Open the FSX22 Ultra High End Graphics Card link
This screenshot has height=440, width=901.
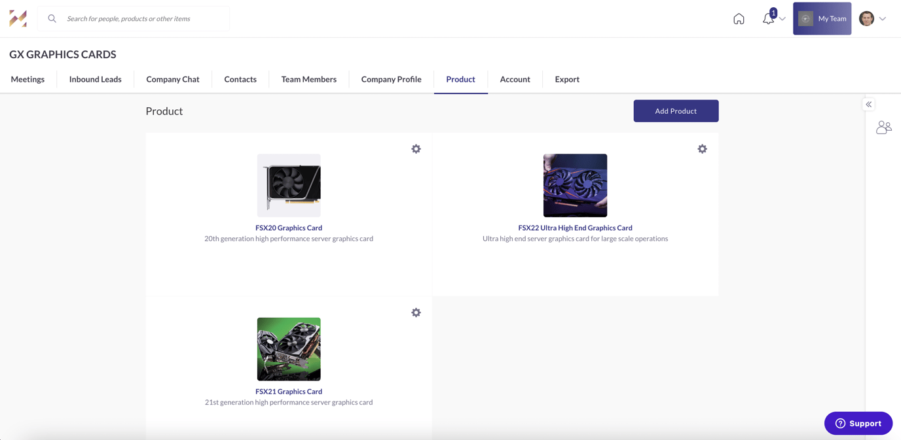point(575,228)
